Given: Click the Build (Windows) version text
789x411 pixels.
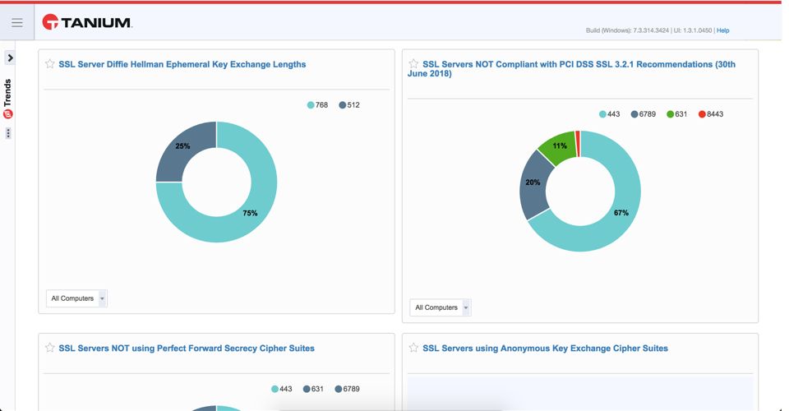Looking at the screenshot, I should (627, 30).
